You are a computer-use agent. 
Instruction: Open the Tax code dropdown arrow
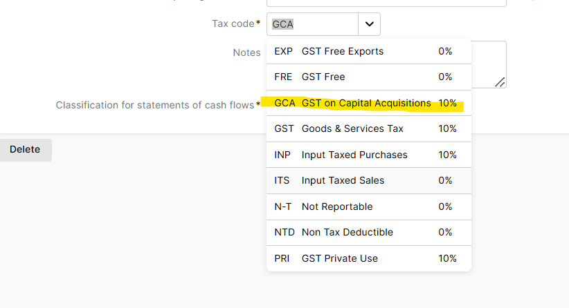coord(369,24)
